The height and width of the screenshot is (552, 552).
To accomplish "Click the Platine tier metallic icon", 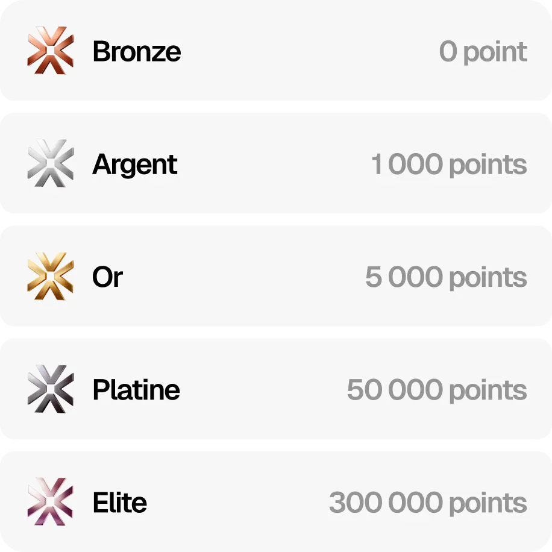I will 51,389.
